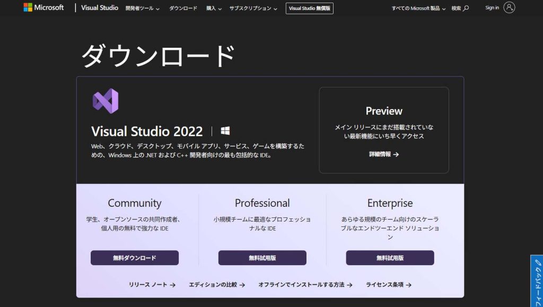
Task: Open Preview 詳細情報 link
Action: [x=384, y=154]
